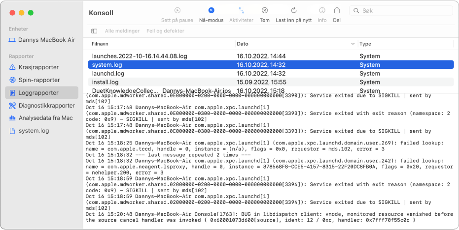
Task: Click the spinner icon for Spin-rapporter
Action: 12,80
